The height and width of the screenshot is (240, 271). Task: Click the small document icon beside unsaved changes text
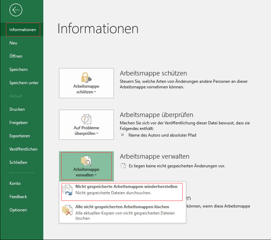123,166
